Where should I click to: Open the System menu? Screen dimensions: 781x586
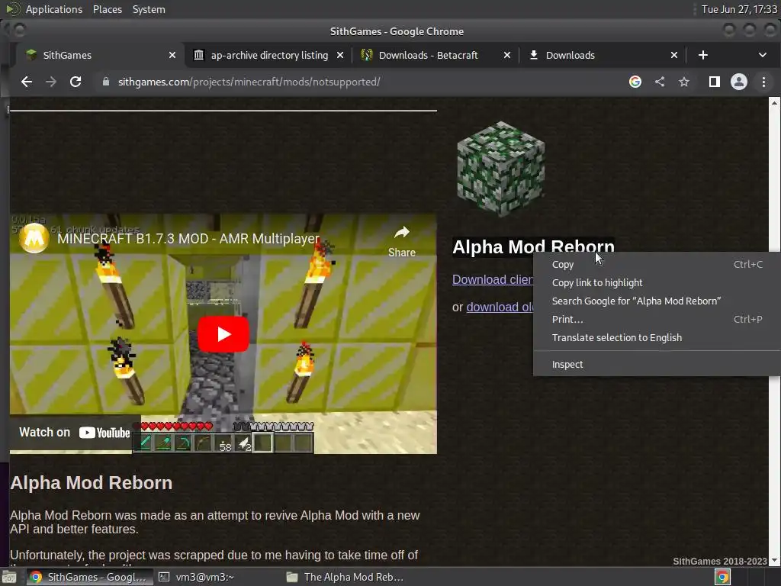pyautogui.click(x=149, y=9)
